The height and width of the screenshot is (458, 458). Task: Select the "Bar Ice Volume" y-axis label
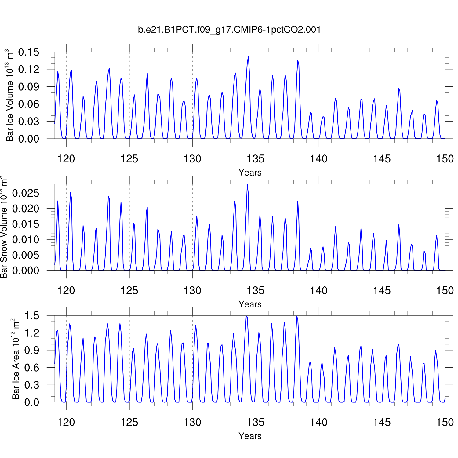coord(10,95)
